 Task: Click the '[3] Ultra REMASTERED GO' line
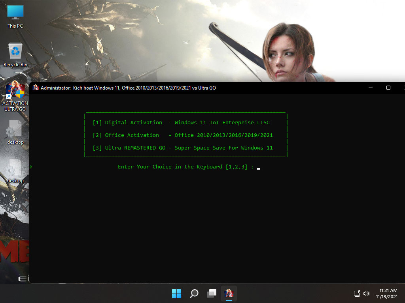pyautogui.click(x=183, y=148)
